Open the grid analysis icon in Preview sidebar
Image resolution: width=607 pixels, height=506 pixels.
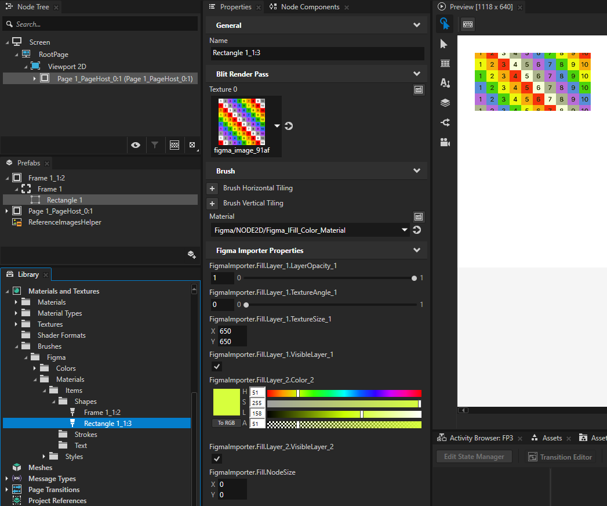coord(444,63)
